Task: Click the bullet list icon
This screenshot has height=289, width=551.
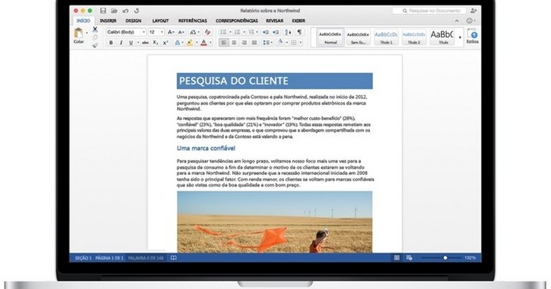Action: pyautogui.click(x=224, y=32)
